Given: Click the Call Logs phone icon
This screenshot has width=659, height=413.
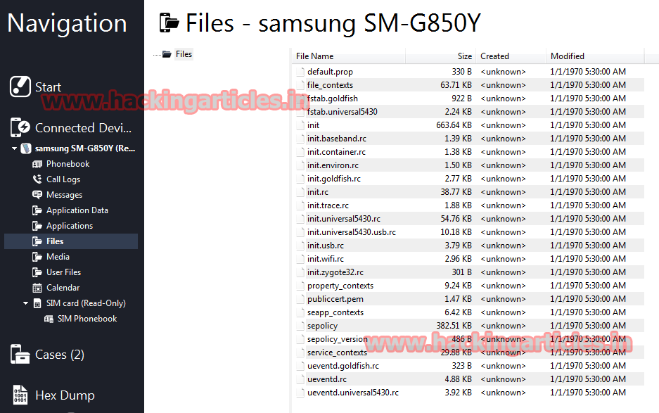Looking at the screenshot, I should click(37, 179).
